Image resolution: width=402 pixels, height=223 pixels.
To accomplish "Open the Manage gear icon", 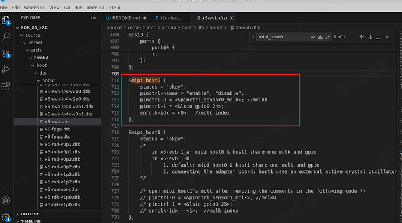I will 6,217.
